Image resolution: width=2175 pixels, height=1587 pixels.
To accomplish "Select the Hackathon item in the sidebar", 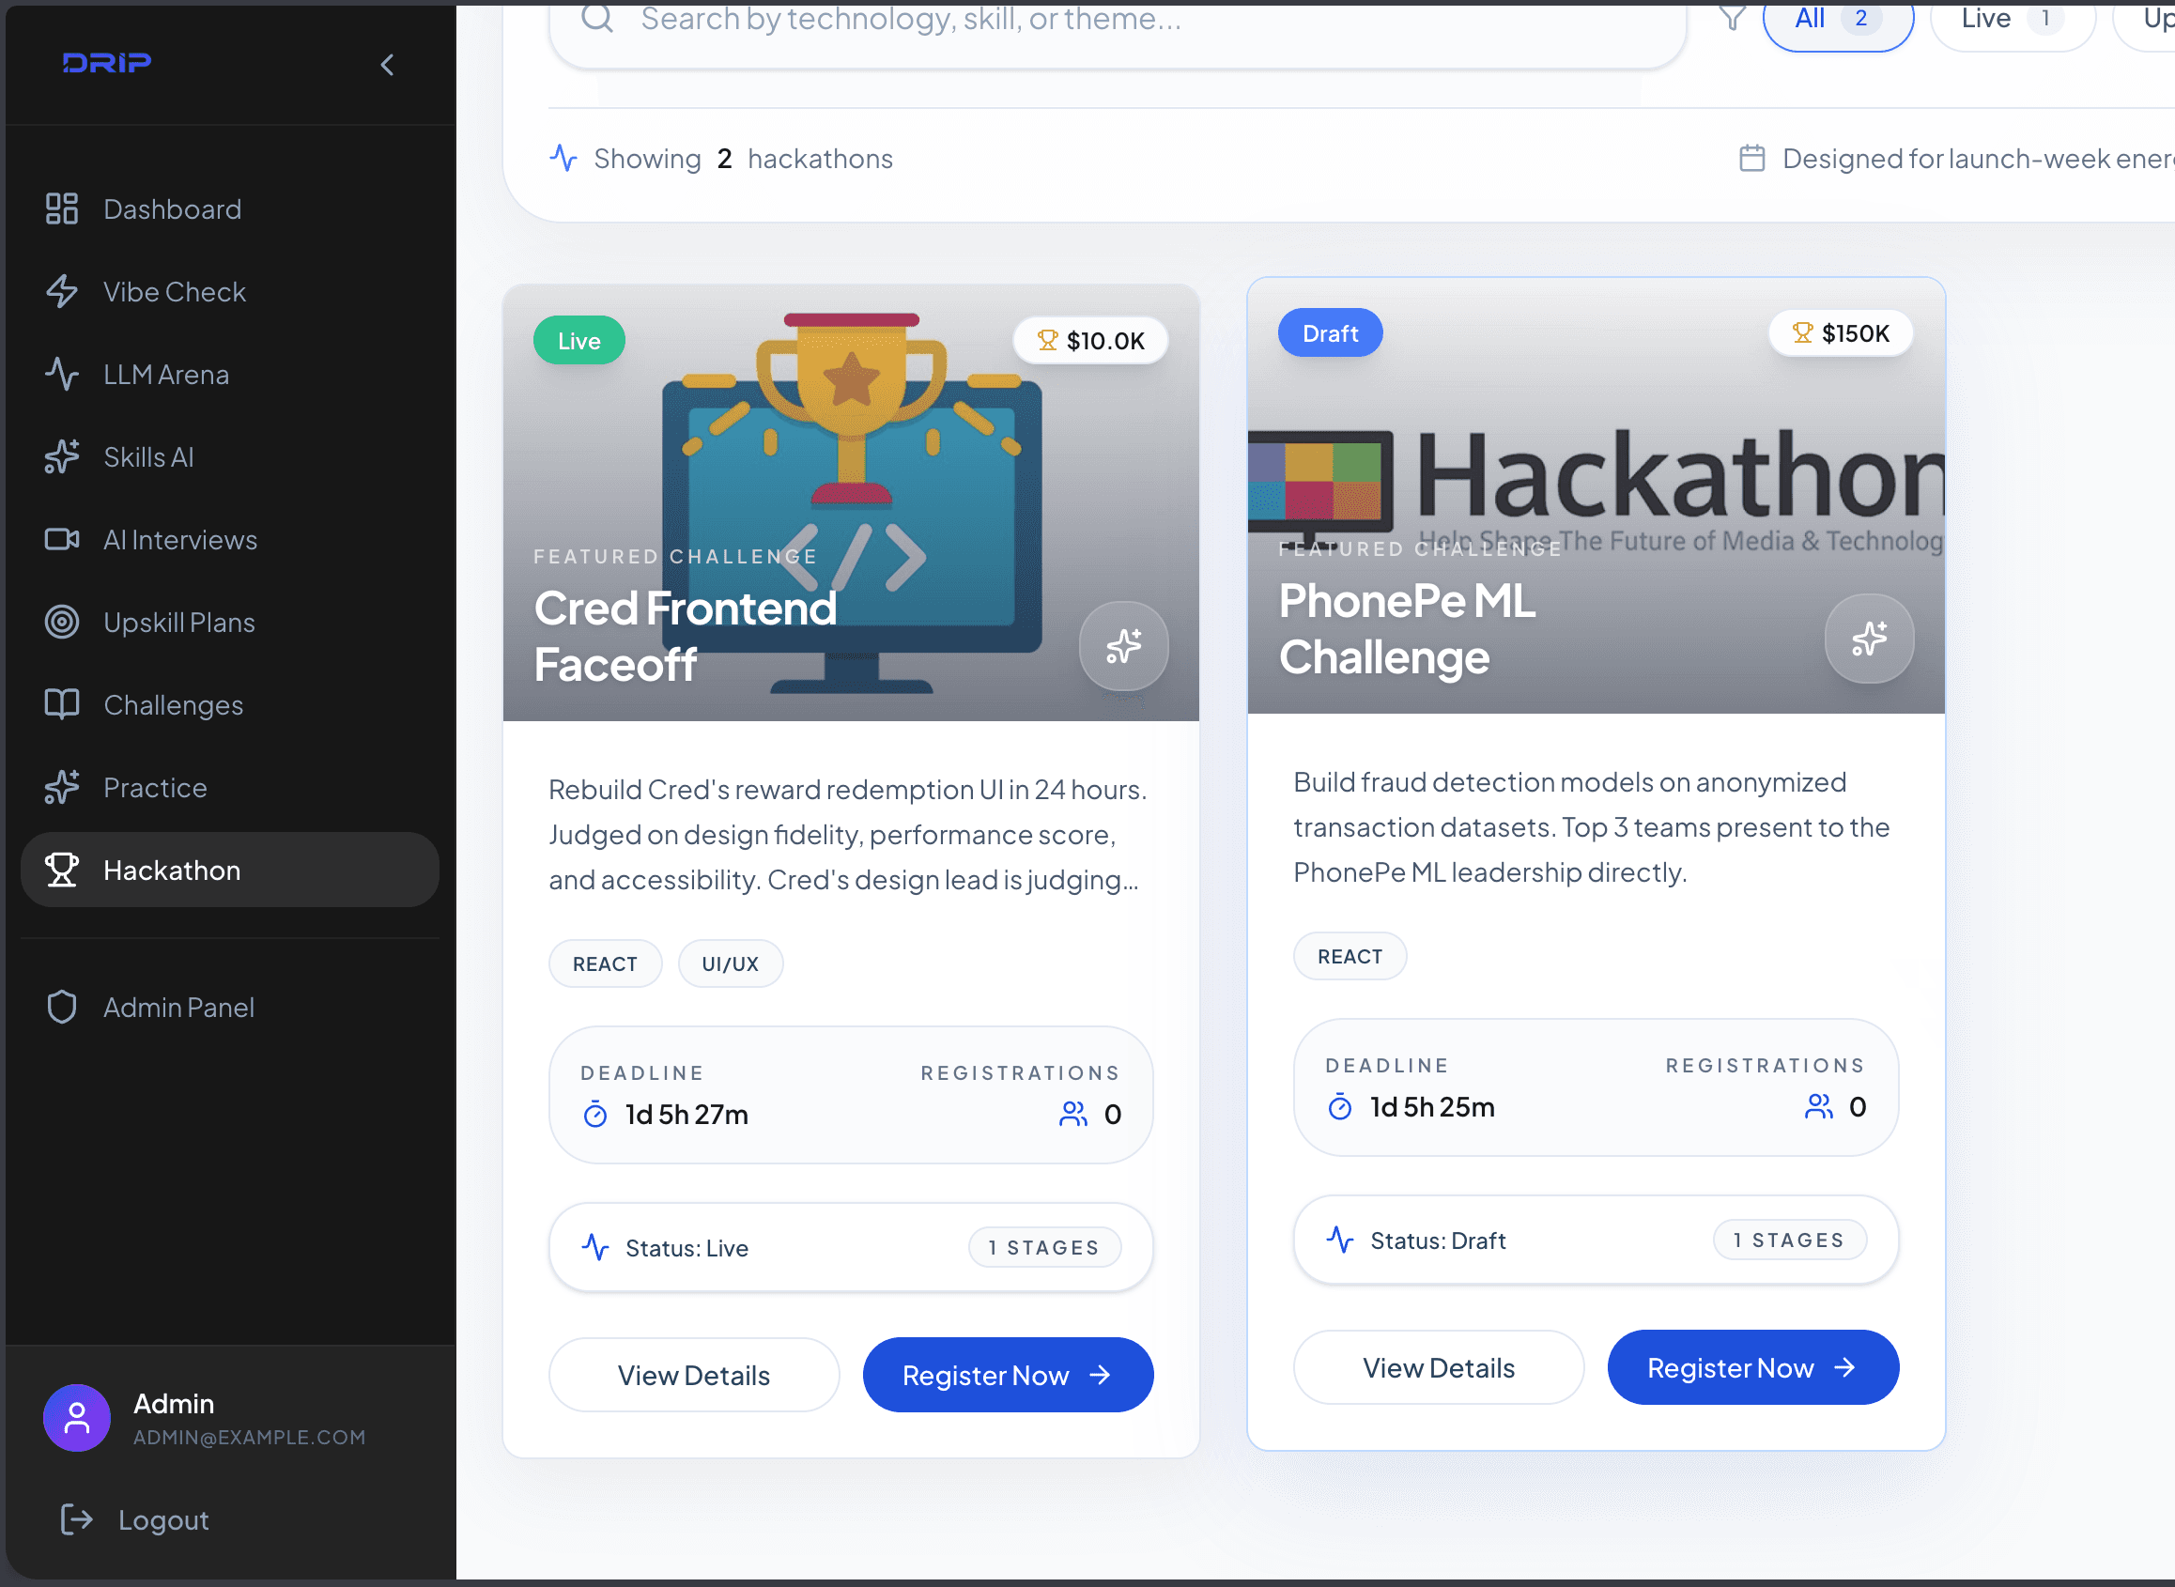I will pos(229,871).
